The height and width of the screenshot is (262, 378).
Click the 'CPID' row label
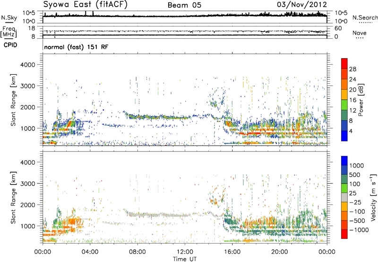[x=10, y=45]
